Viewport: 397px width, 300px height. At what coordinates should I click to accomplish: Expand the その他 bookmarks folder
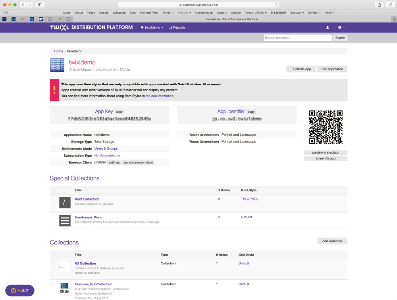pyautogui.click(x=168, y=13)
